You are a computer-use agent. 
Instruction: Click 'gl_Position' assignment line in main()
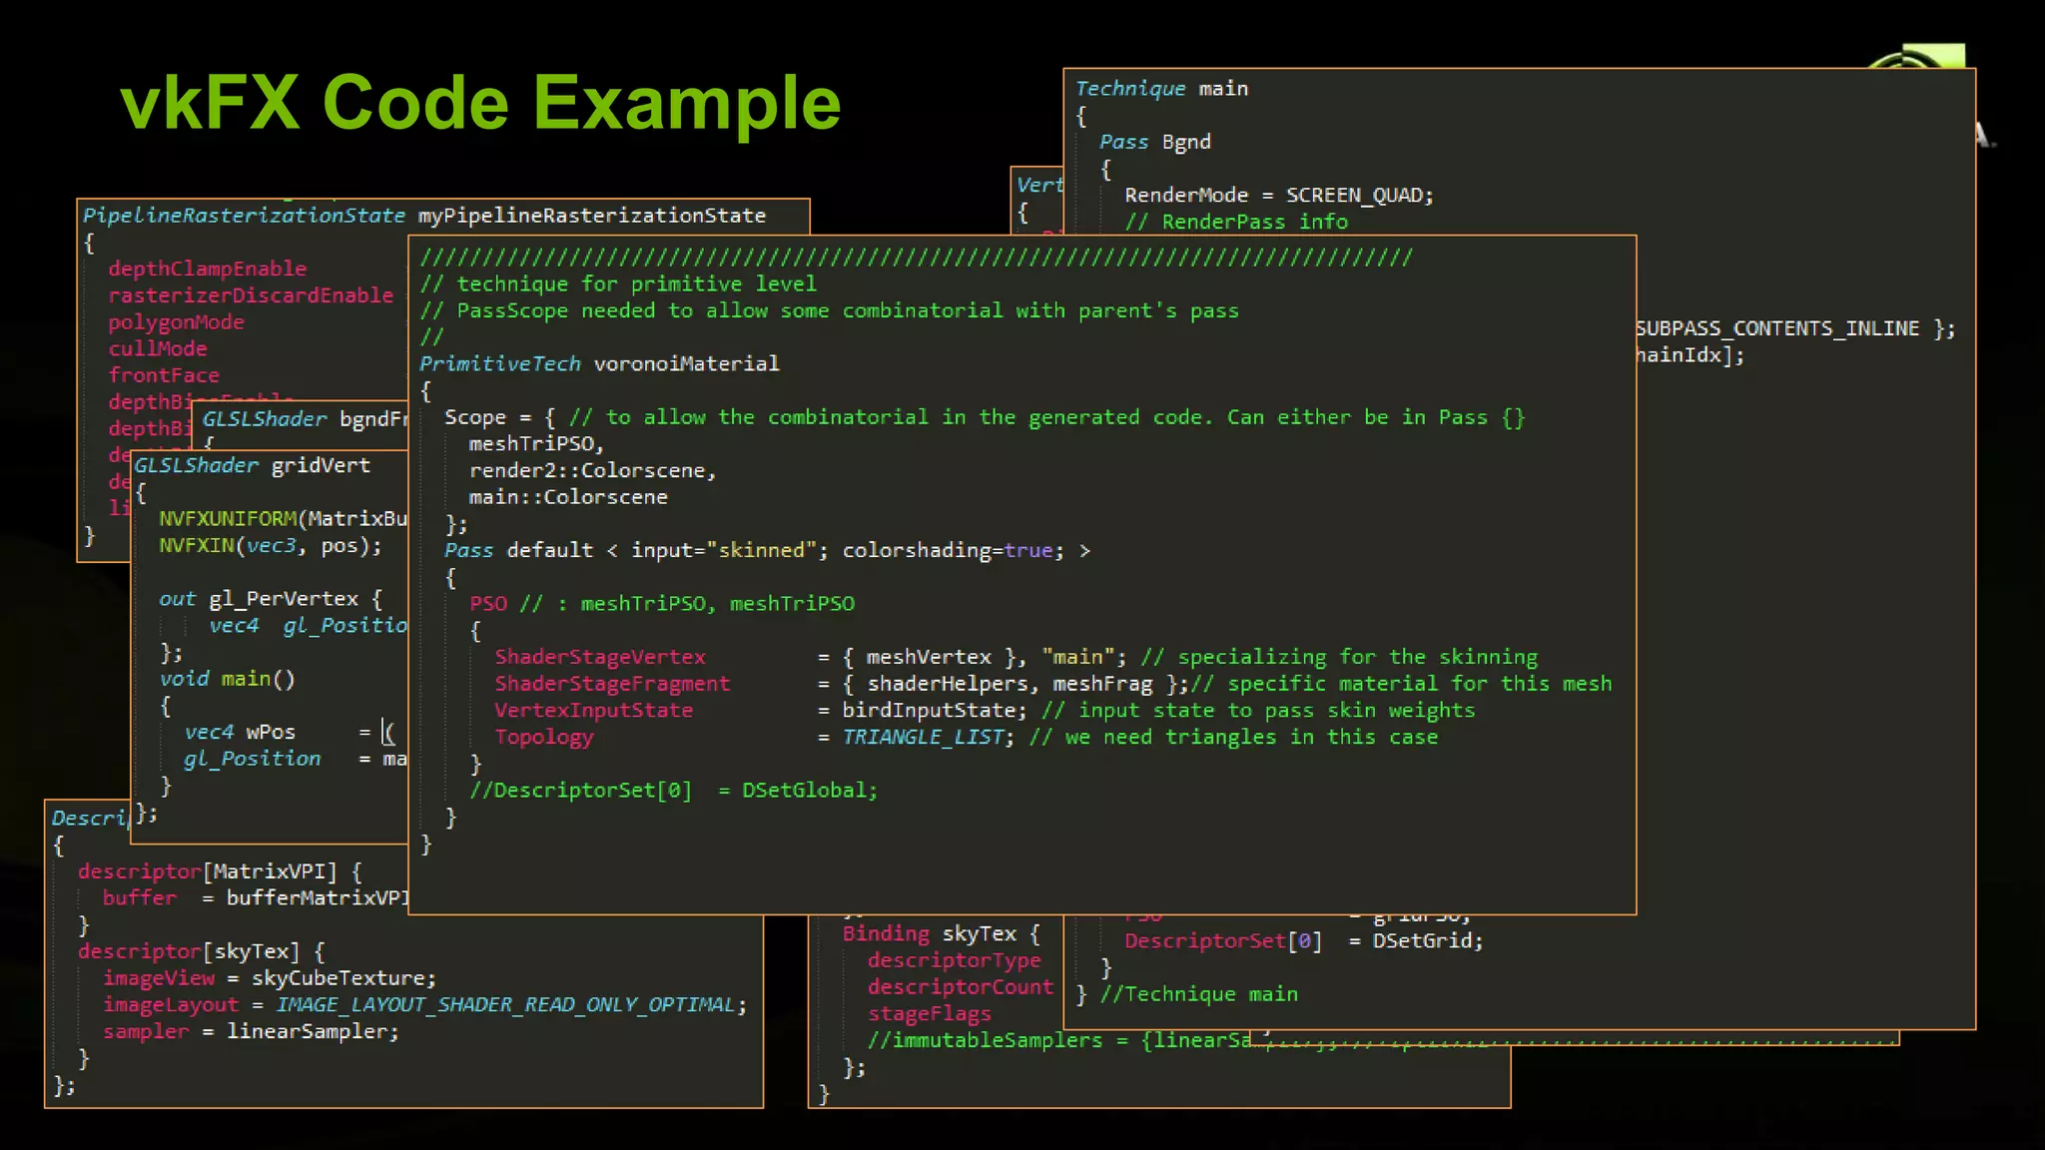295,760
